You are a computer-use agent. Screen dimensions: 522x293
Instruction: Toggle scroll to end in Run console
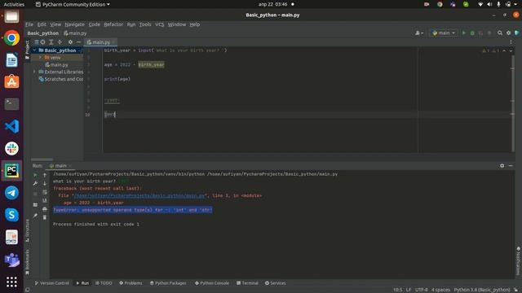tap(45, 200)
